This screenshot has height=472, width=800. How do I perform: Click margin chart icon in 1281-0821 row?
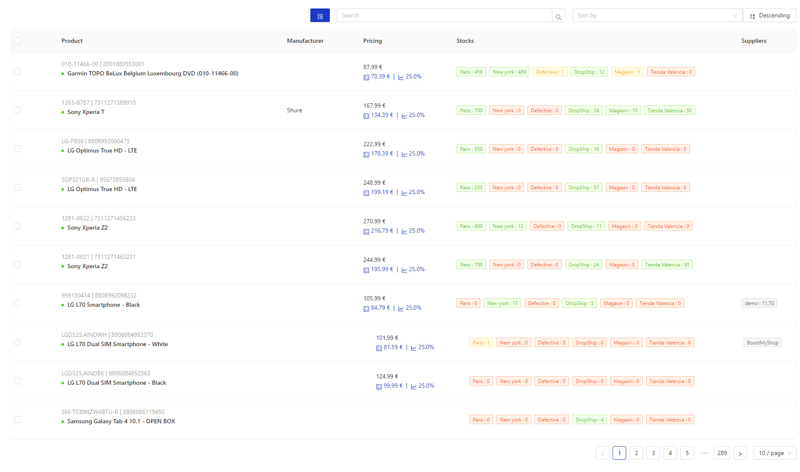click(x=404, y=270)
